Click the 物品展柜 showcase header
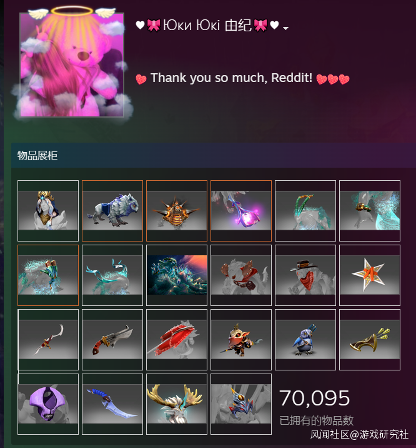The width and height of the screenshot is (416, 448). 37,156
